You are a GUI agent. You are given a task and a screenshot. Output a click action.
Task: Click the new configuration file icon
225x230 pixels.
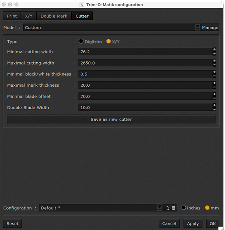click(167, 208)
